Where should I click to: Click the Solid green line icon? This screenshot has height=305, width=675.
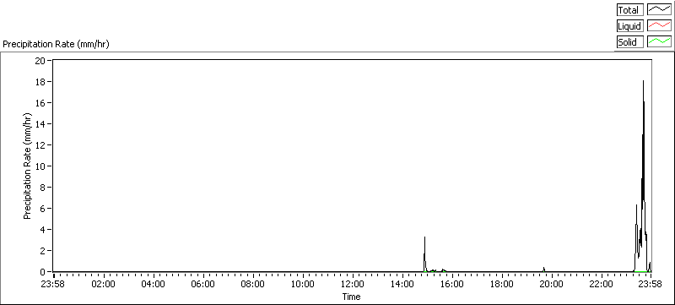[659, 41]
